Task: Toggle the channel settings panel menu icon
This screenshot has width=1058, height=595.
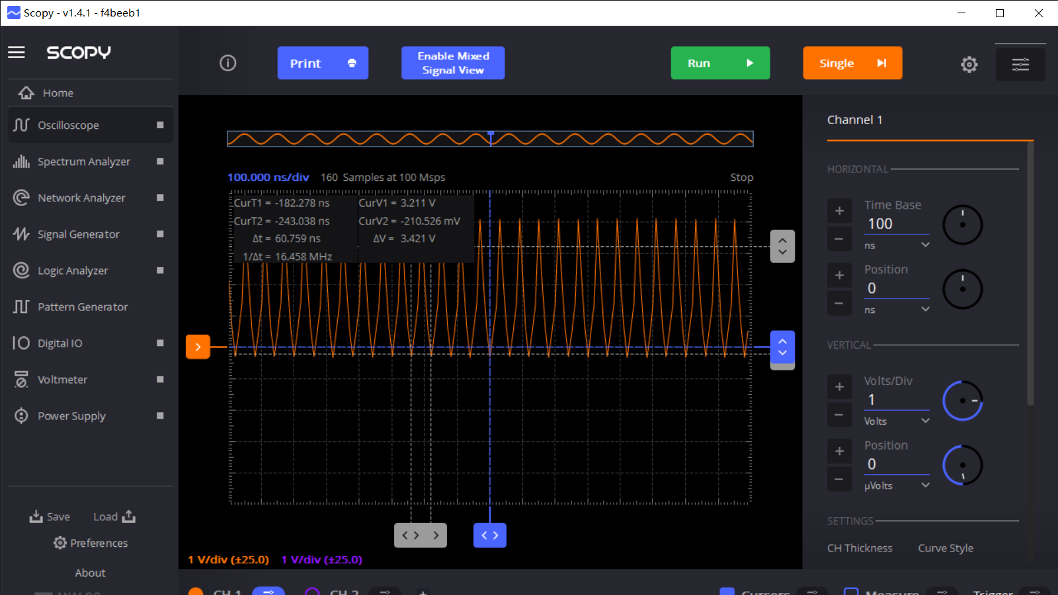Action: tap(1020, 64)
